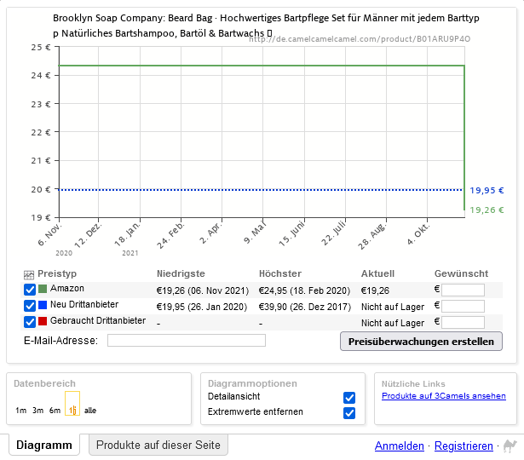Click the blue Neu Drittanbieter color swatch

pos(43,306)
